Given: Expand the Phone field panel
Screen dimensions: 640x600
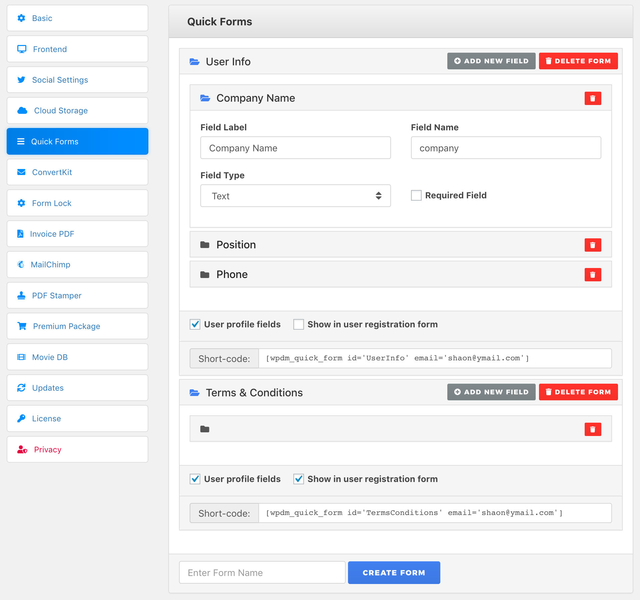Looking at the screenshot, I should 232,274.
